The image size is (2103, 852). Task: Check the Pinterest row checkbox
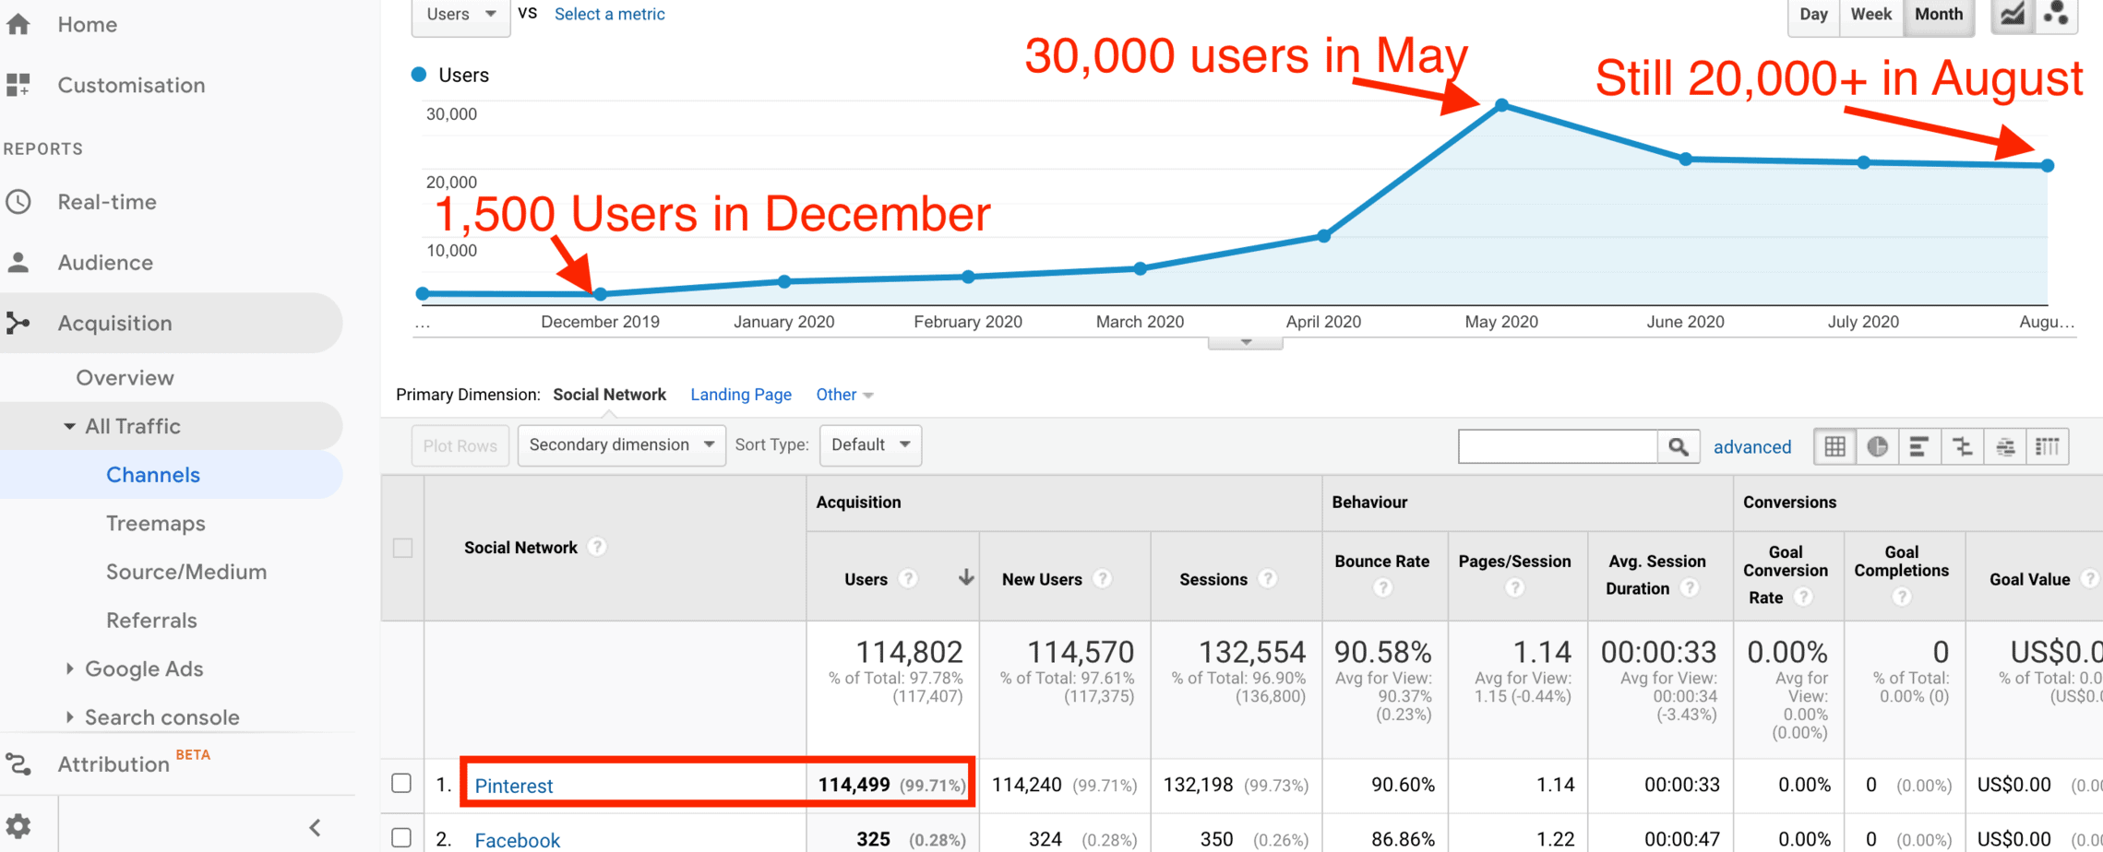(401, 784)
